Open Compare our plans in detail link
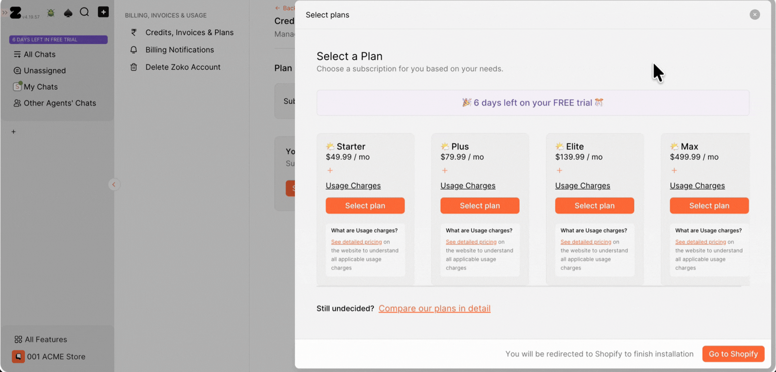Image resolution: width=776 pixels, height=372 pixels. [x=434, y=308]
